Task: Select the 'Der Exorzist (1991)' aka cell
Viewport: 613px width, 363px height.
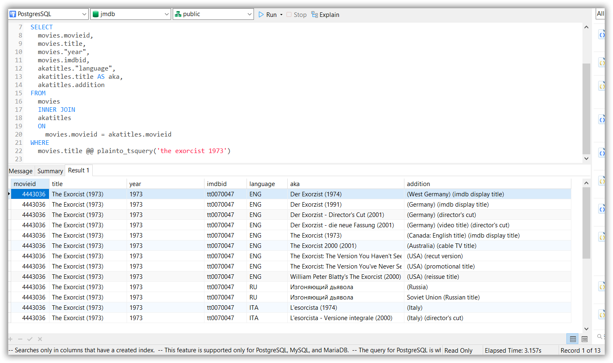Action: click(345, 205)
